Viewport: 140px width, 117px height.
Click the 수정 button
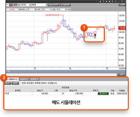pyautogui.click(x=121, y=75)
